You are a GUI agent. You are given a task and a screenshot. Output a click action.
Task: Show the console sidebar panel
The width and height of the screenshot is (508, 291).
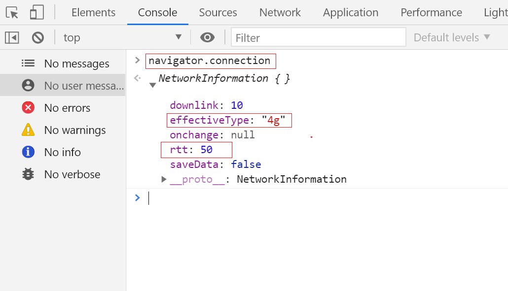[12, 37]
